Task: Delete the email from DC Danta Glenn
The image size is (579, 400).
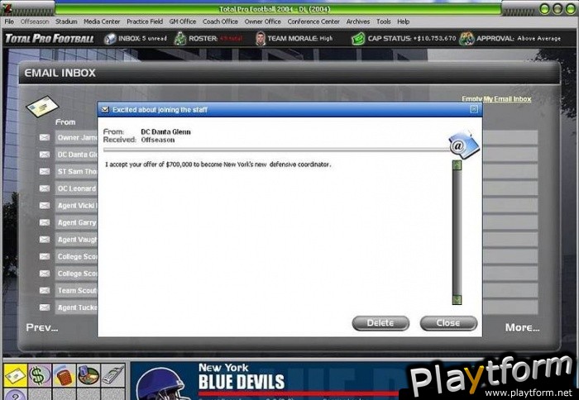Action: pos(380,323)
